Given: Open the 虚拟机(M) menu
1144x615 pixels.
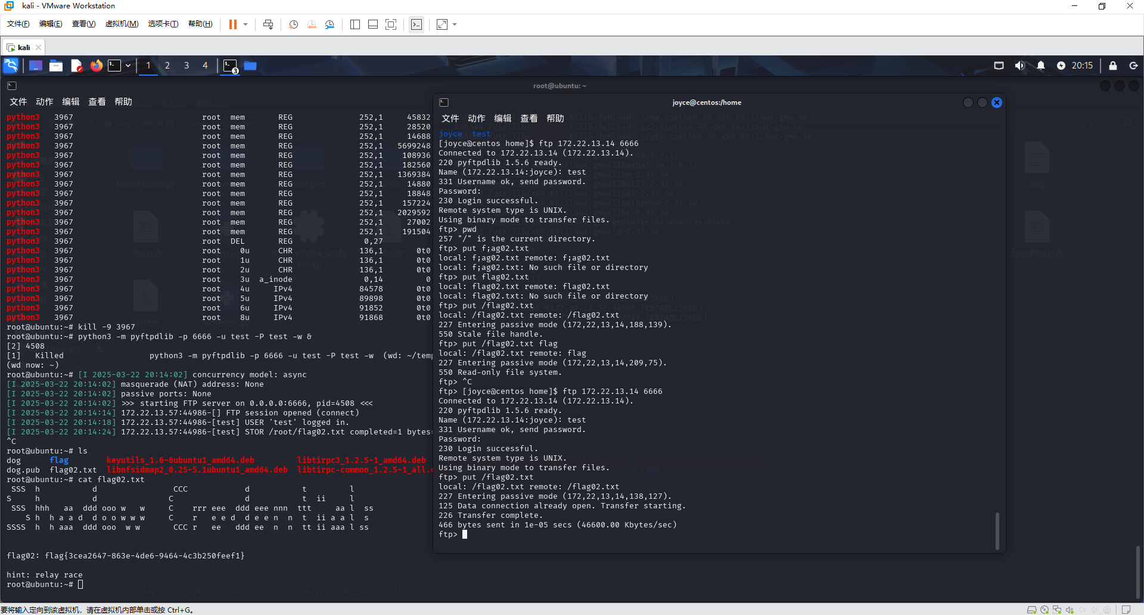Looking at the screenshot, I should point(122,24).
